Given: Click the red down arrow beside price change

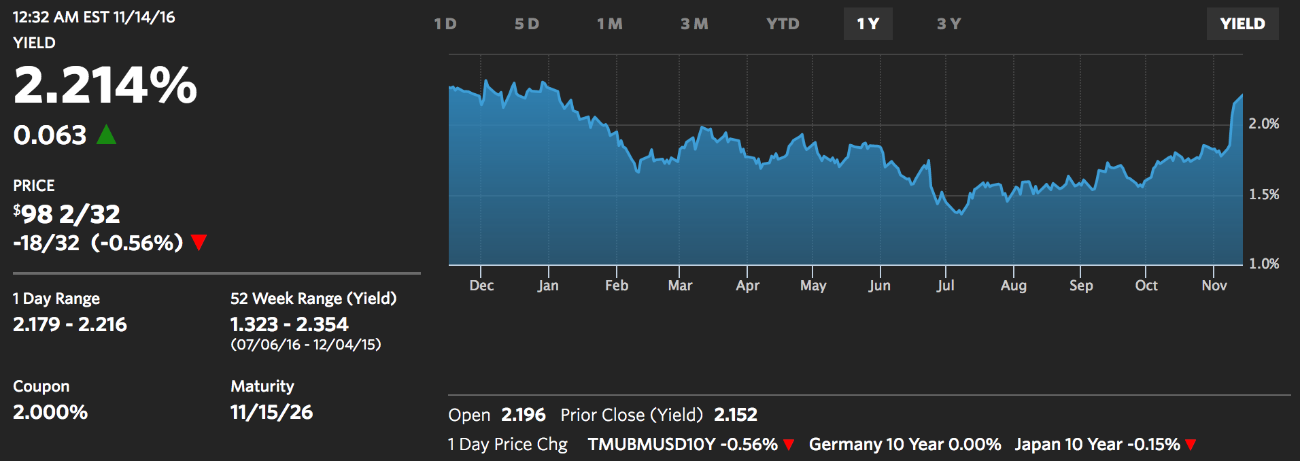Looking at the screenshot, I should click(x=199, y=243).
